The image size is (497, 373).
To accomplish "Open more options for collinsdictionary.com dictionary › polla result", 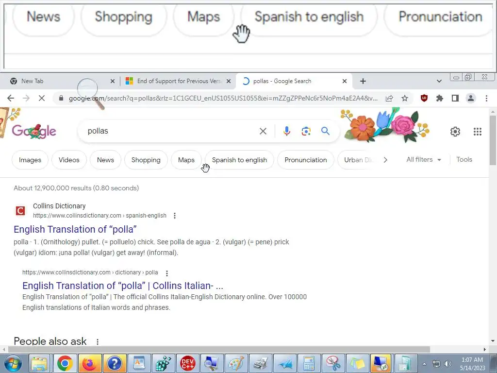I will 167,273.
